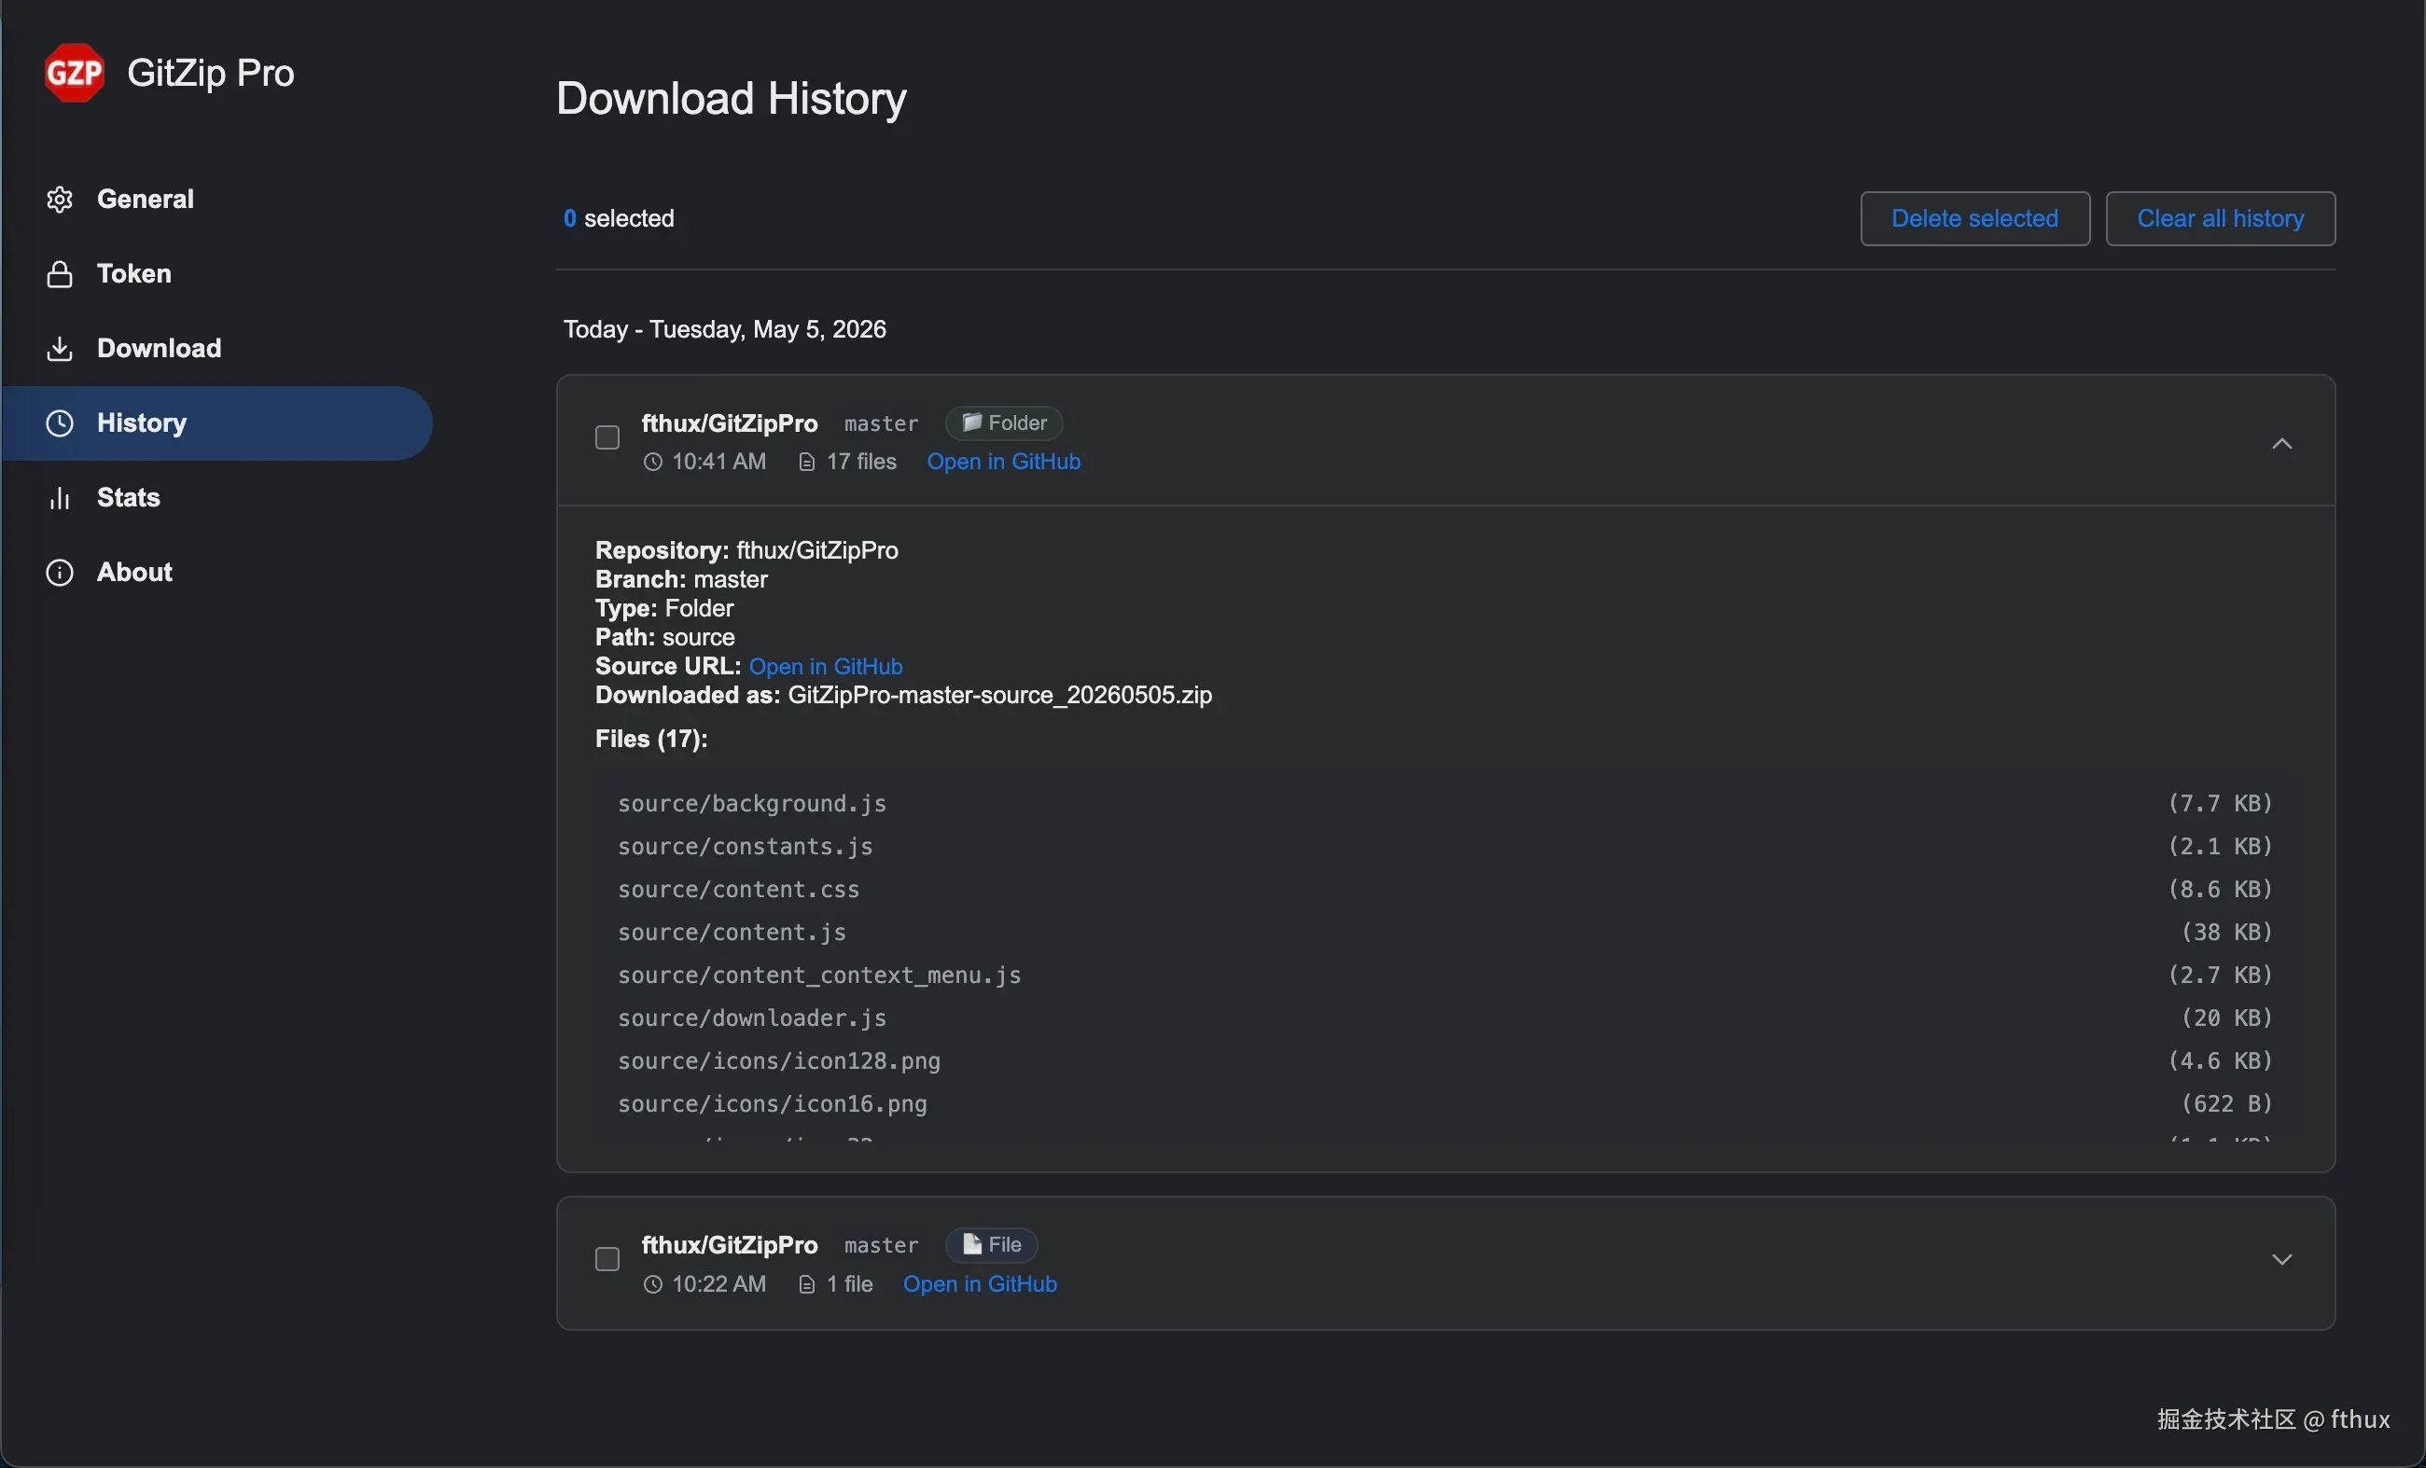Click the (38 KB) size value
This screenshot has width=2426, height=1468.
[2227, 933]
